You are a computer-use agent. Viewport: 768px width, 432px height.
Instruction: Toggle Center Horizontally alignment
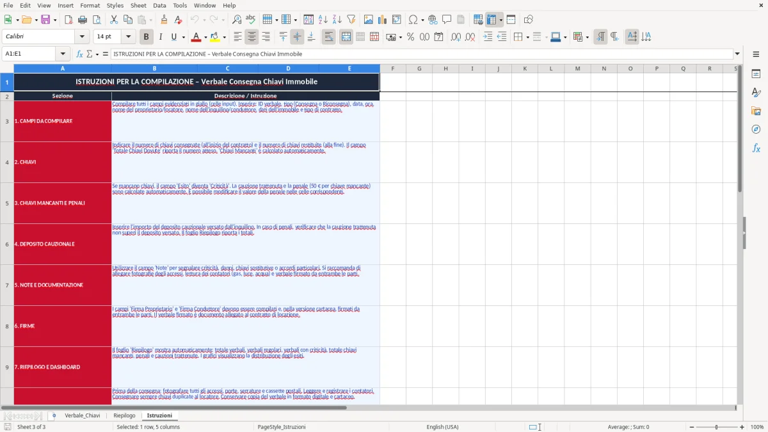252,37
